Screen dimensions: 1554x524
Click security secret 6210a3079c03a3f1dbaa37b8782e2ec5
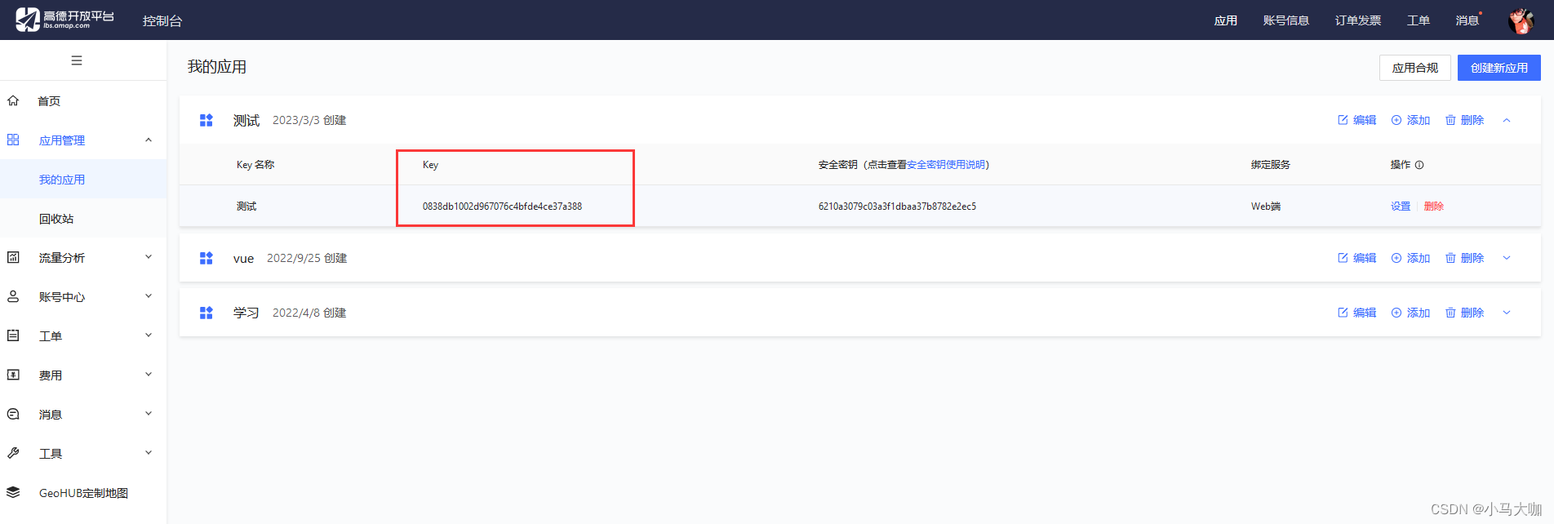tap(897, 206)
